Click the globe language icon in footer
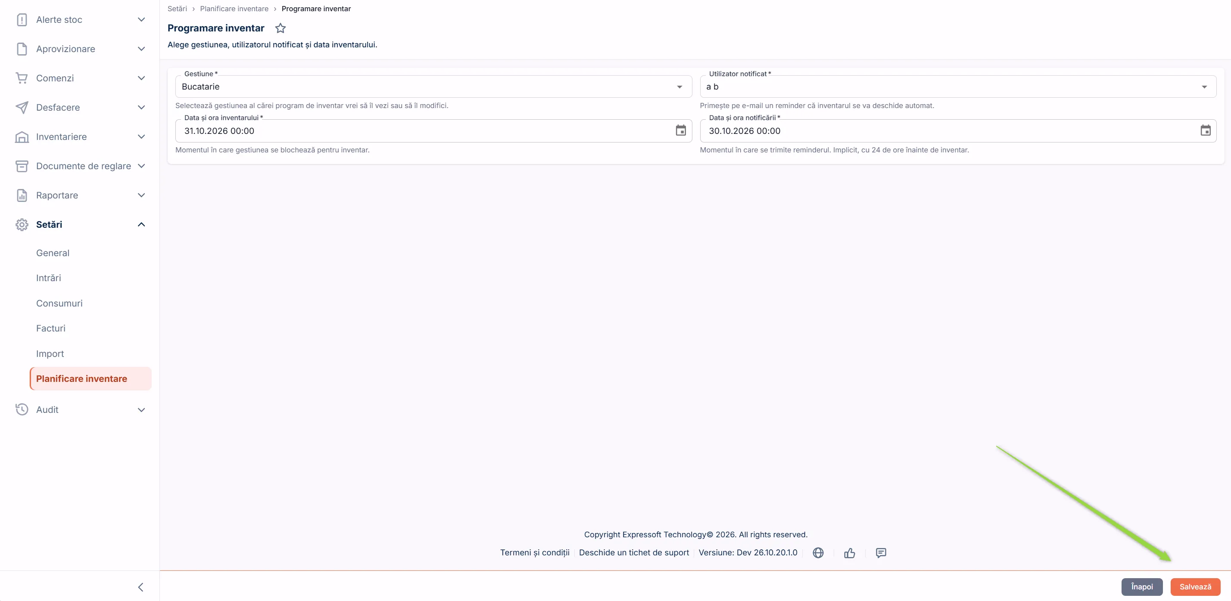The width and height of the screenshot is (1231, 601). (x=818, y=553)
